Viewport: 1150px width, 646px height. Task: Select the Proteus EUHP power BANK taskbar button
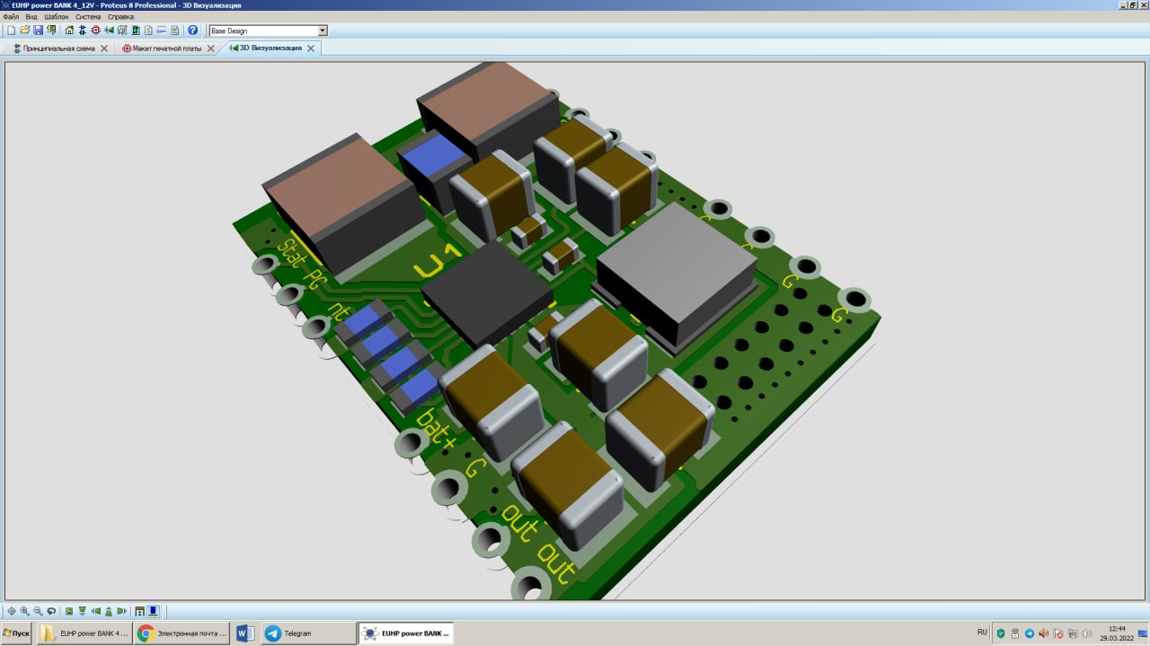[405, 633]
